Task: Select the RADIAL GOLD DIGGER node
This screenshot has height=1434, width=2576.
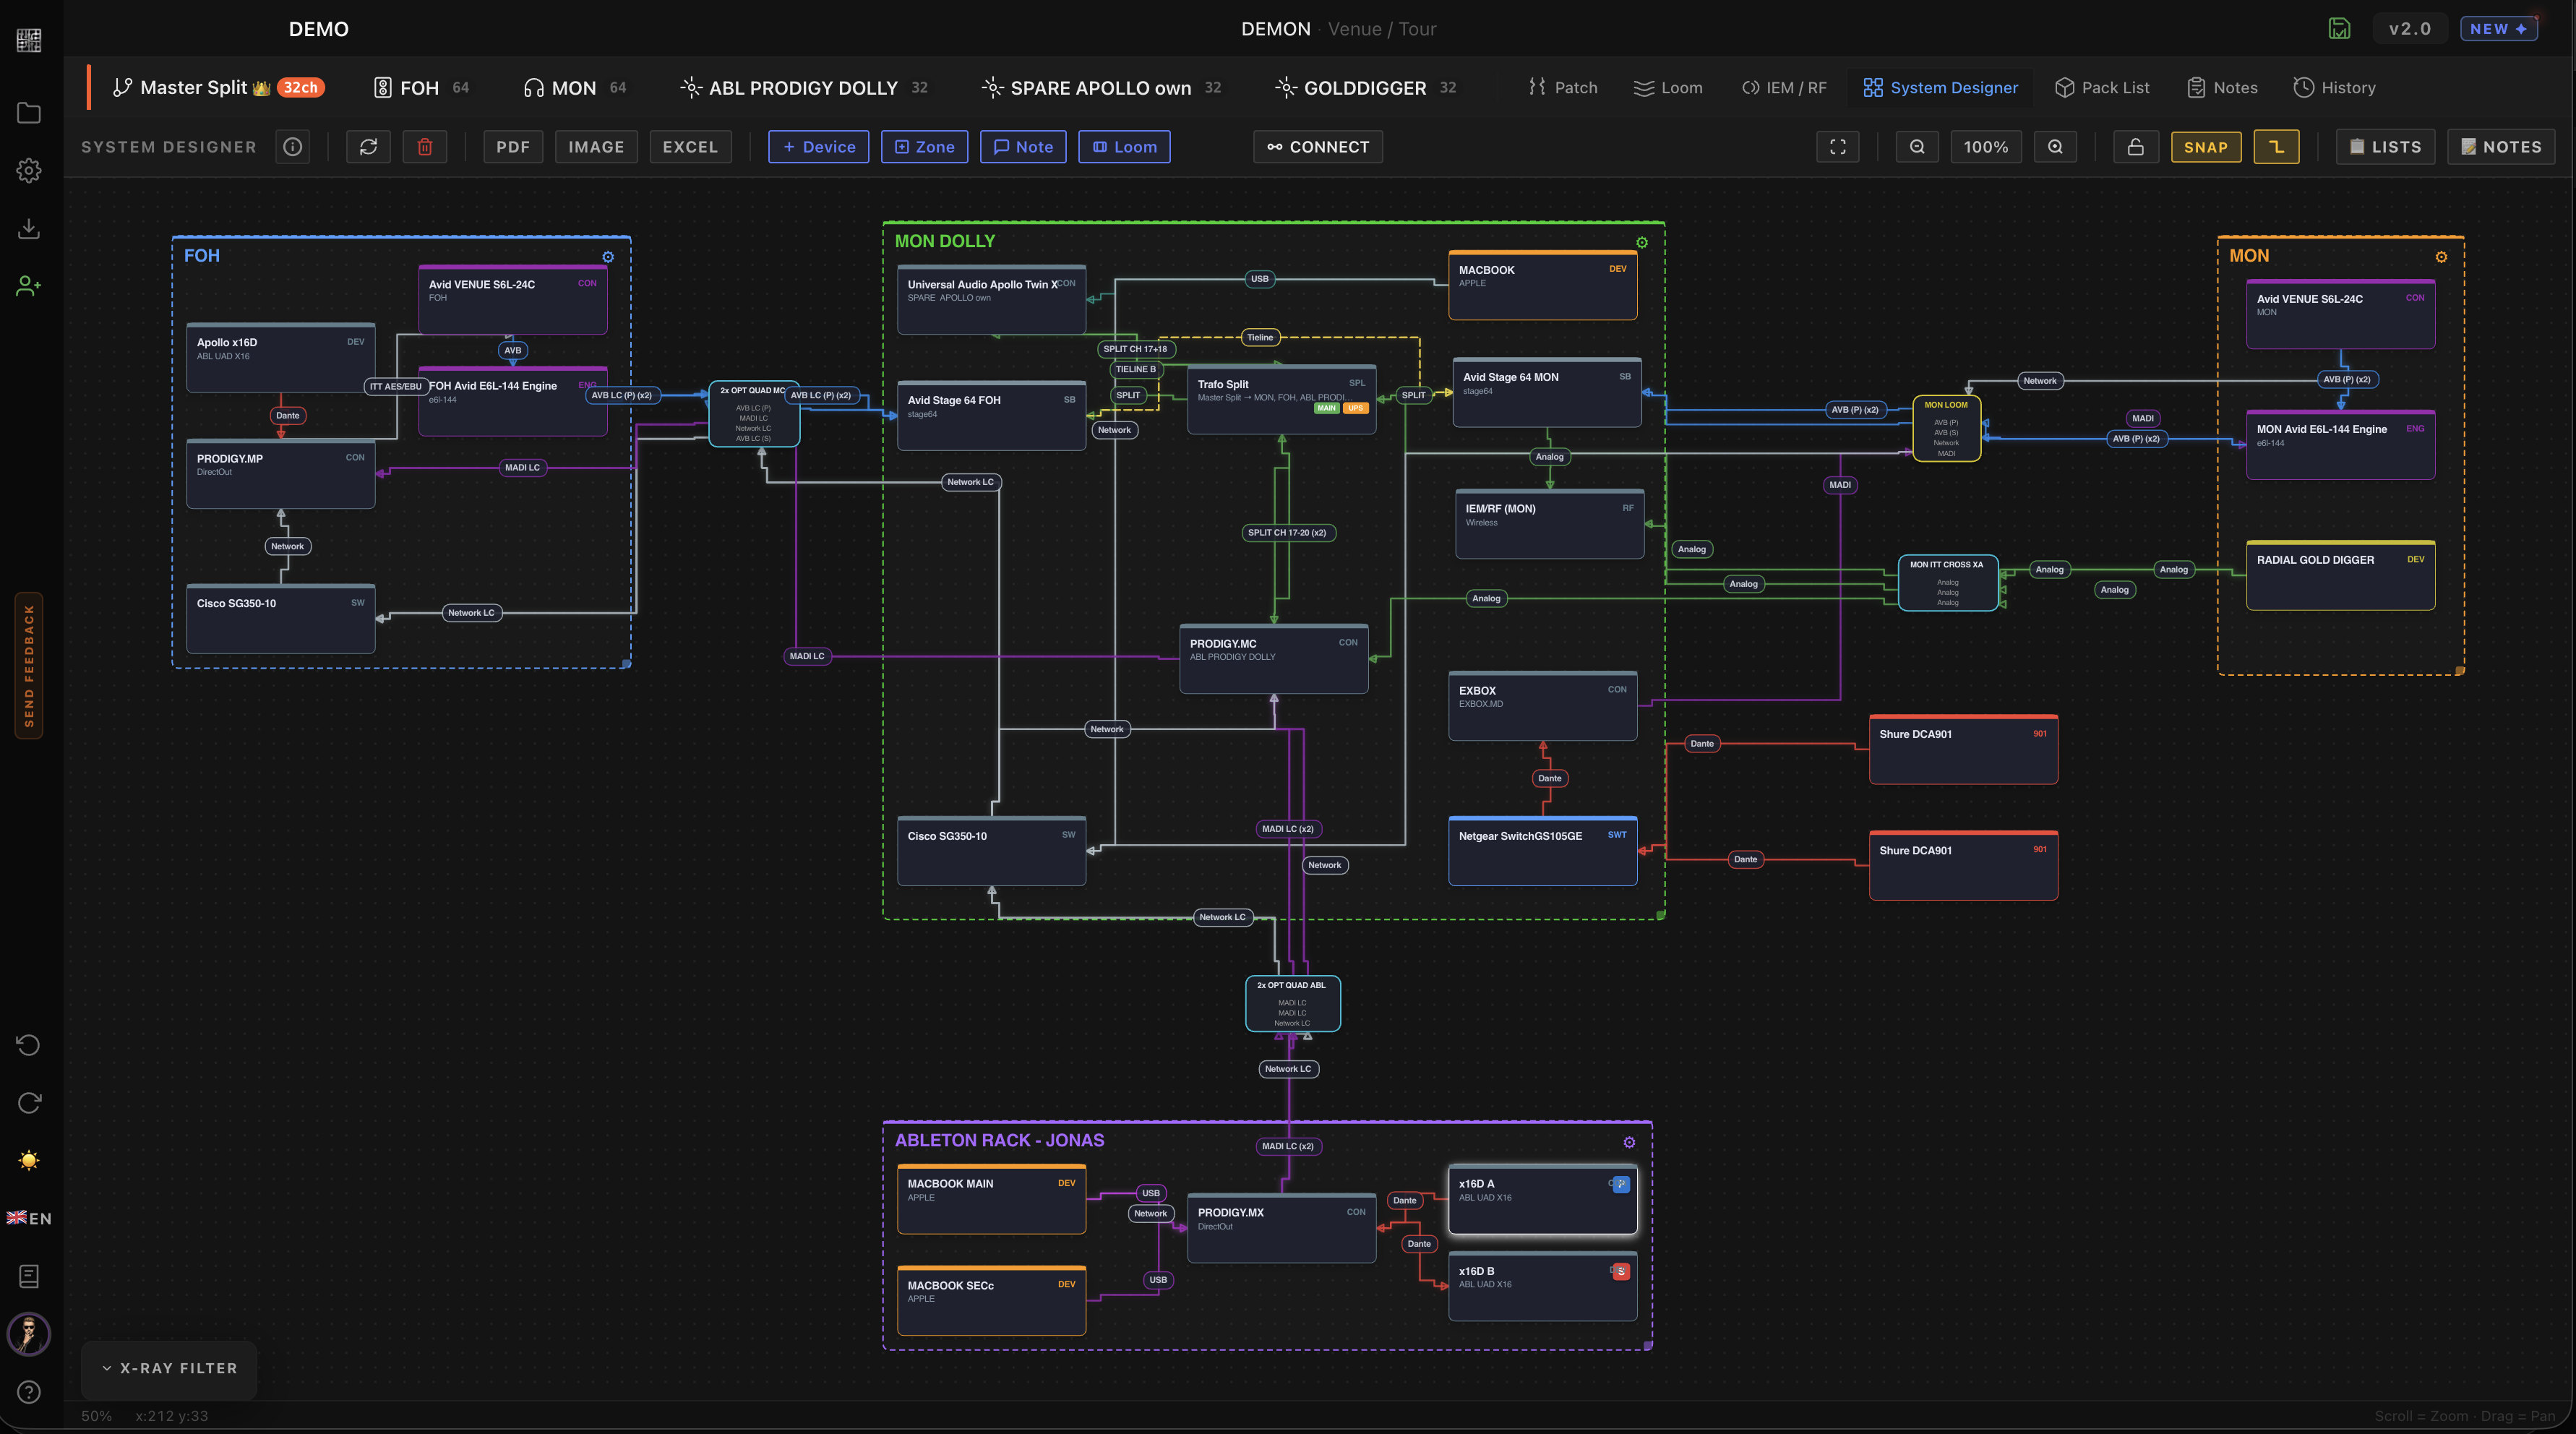Action: (x=2340, y=575)
